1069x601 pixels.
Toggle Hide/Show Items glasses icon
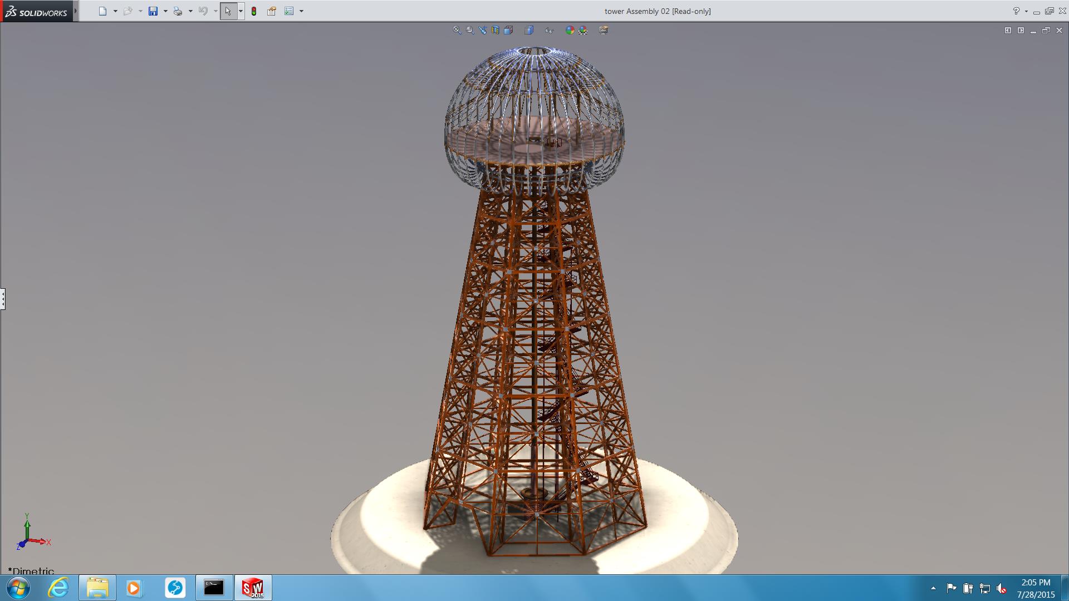click(x=549, y=30)
